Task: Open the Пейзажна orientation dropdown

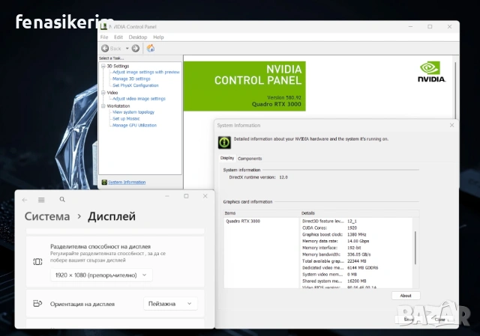Action: click(170, 304)
